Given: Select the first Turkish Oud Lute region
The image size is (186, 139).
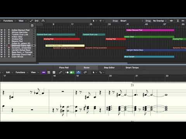Looking at the screenshot, I should pyautogui.click(x=56, y=34).
